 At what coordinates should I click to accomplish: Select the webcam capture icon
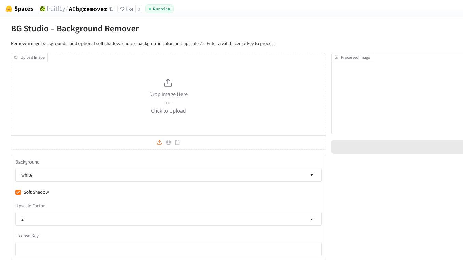point(168,142)
